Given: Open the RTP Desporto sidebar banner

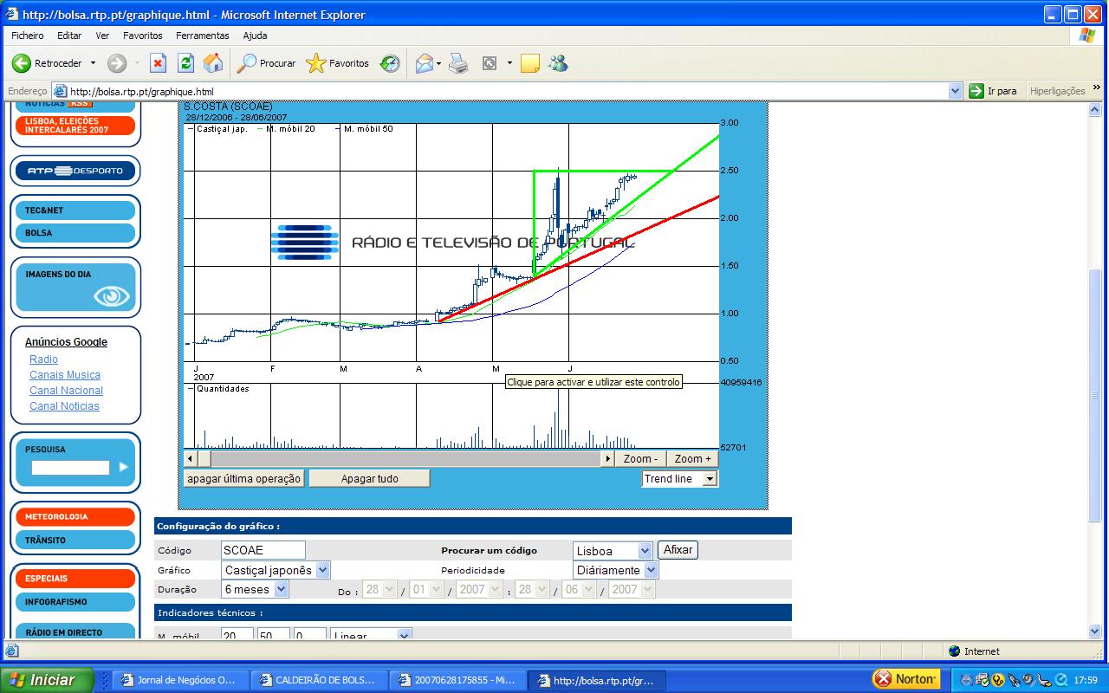Looking at the screenshot, I should pyautogui.click(x=75, y=171).
